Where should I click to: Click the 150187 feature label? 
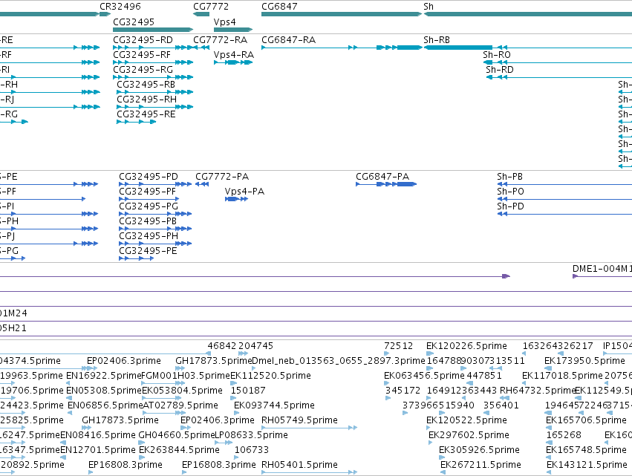248,391
